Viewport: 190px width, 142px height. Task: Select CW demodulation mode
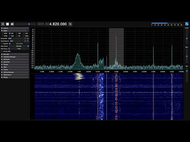18,36
